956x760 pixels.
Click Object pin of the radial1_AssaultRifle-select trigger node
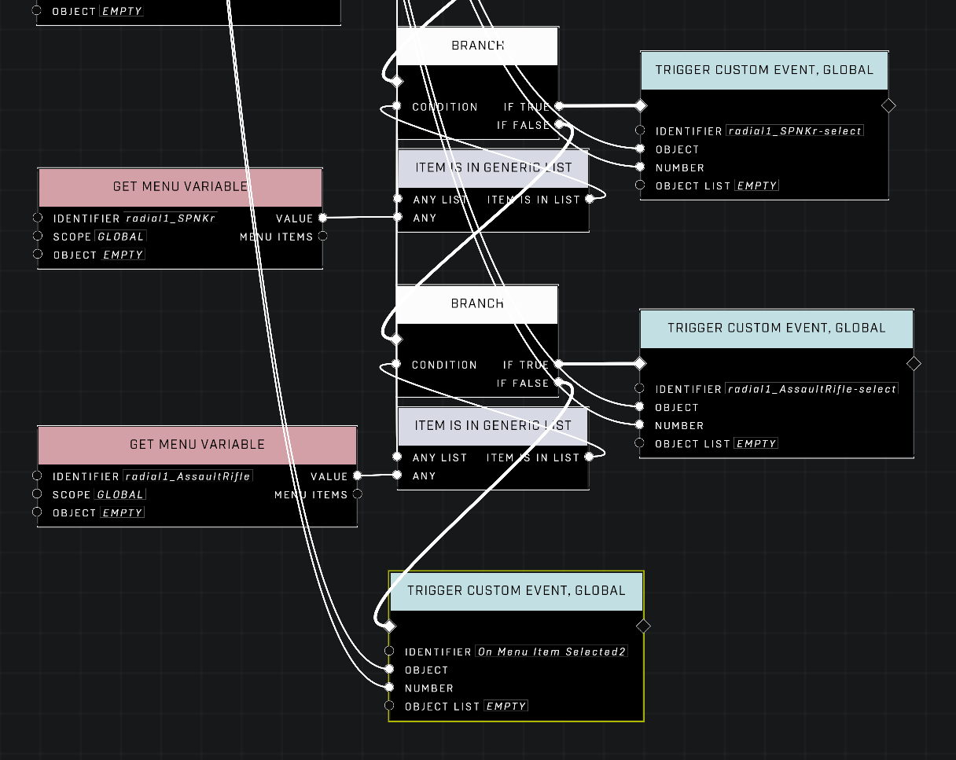(x=640, y=406)
